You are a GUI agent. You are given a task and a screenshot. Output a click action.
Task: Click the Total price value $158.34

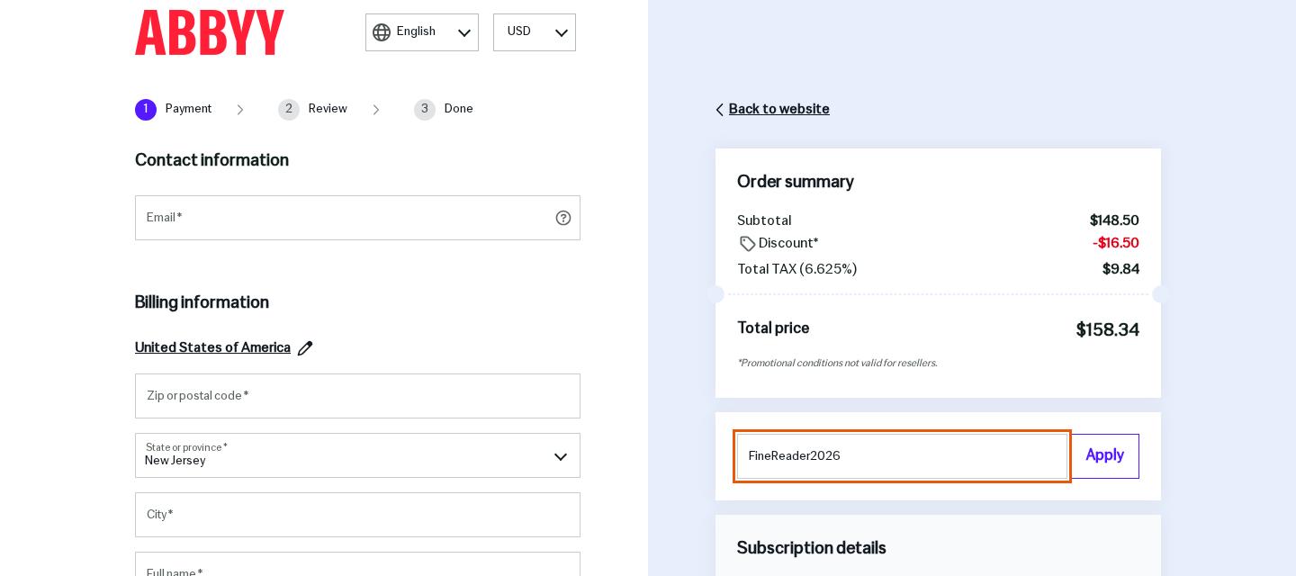click(x=1107, y=330)
